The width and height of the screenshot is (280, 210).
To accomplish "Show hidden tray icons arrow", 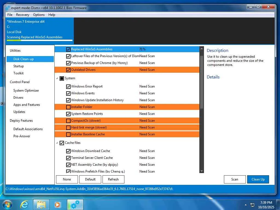I will point(246,205).
